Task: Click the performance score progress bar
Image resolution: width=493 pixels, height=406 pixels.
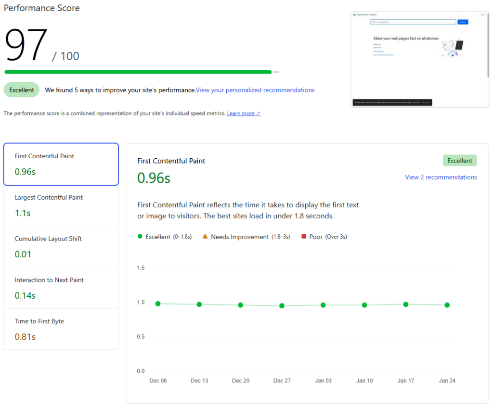Action: pyautogui.click(x=142, y=72)
